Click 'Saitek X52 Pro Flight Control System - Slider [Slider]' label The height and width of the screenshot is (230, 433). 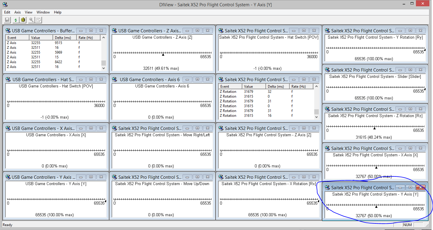coord(375,77)
